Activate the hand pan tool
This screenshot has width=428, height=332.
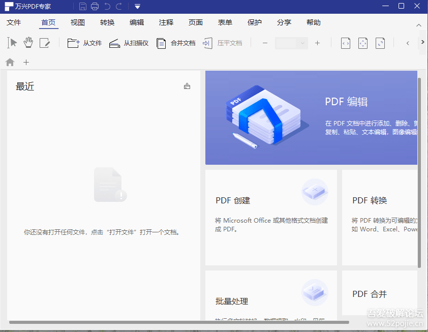[x=28, y=43]
